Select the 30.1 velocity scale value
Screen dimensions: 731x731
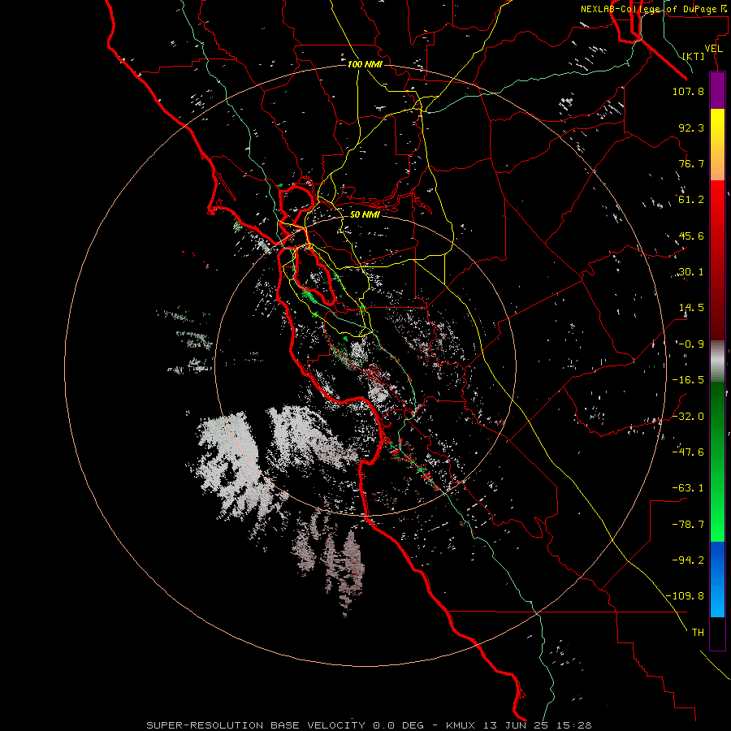tap(691, 272)
